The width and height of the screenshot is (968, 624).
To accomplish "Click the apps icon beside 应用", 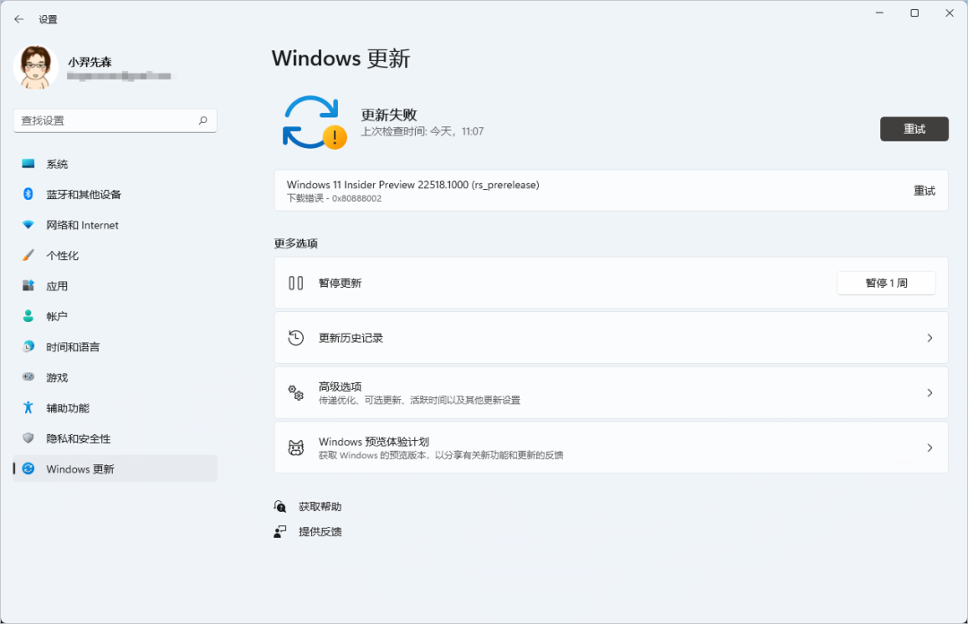I will click(x=29, y=285).
